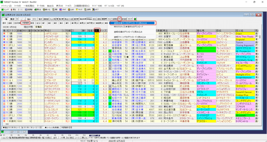The height and width of the screenshot is (142, 267).
Task: Minimize via the 最小化 toolbar icon
Action: (46, 10)
